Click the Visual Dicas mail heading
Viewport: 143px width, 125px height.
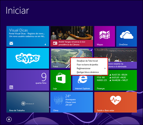tap(18, 30)
